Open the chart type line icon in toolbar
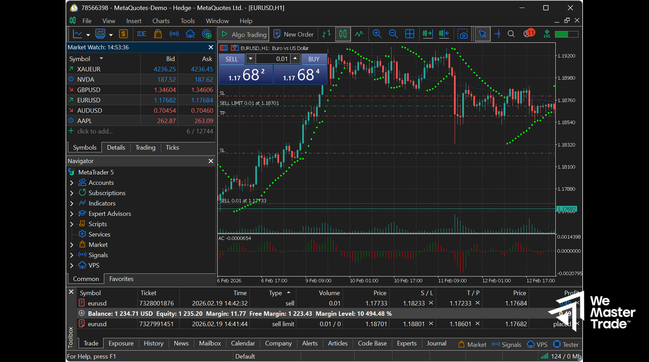Screen dimensions: 649x362 78,34
